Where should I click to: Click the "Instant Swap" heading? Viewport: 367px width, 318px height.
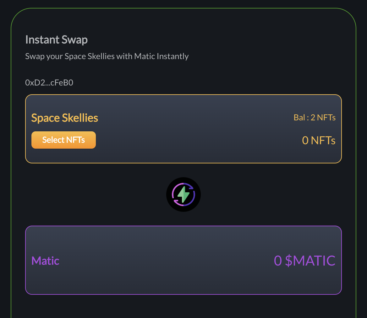point(56,40)
